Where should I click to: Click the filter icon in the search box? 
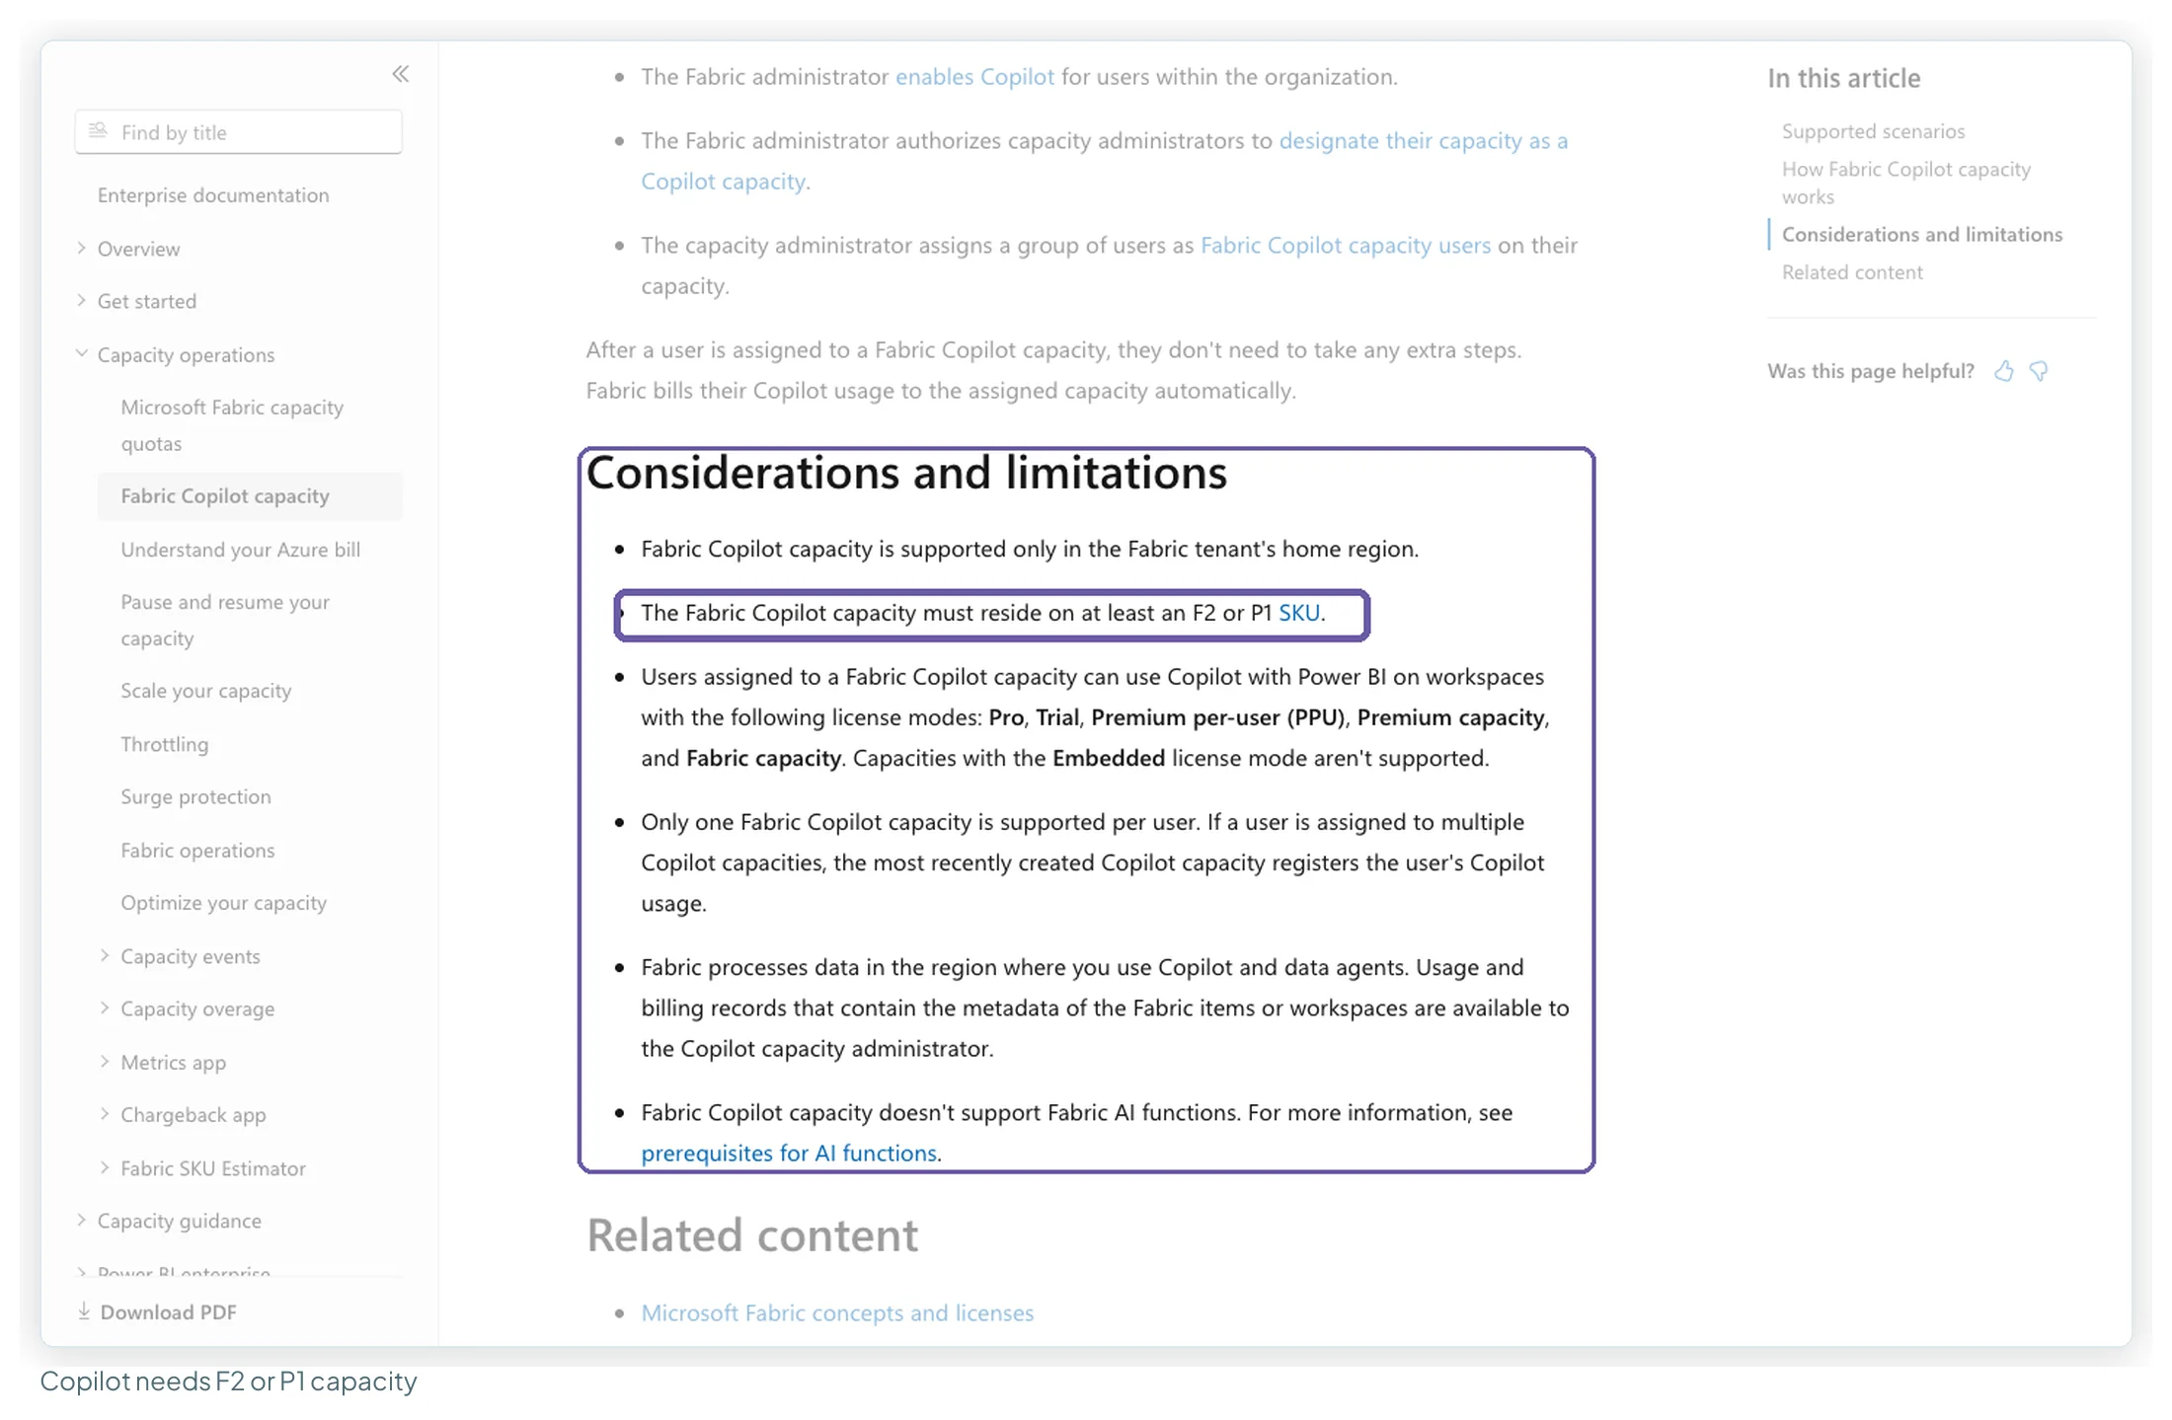click(x=98, y=131)
